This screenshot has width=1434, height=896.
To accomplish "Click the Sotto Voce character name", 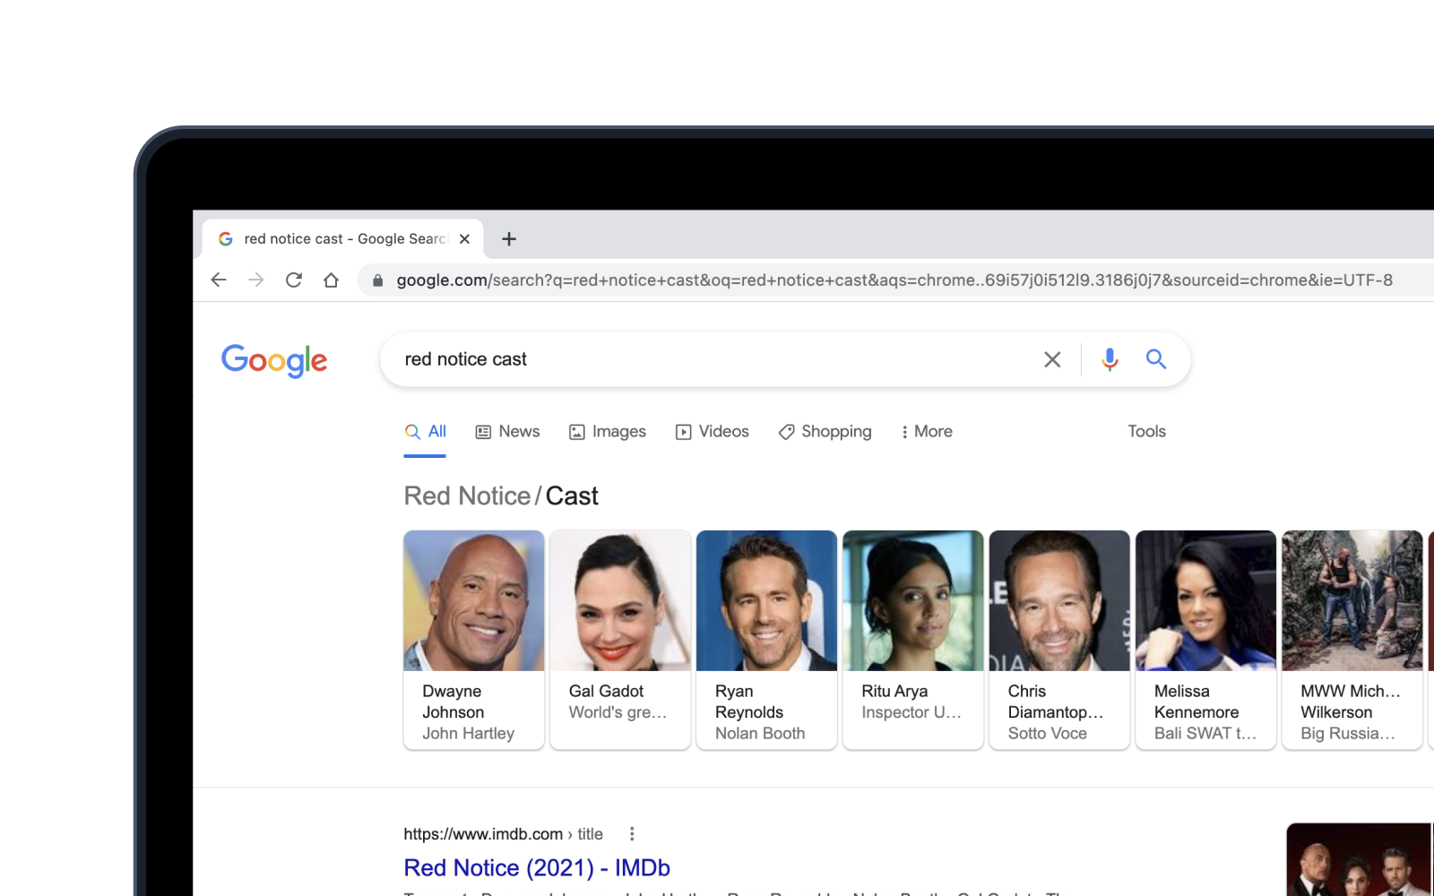I will pos(1048,734).
